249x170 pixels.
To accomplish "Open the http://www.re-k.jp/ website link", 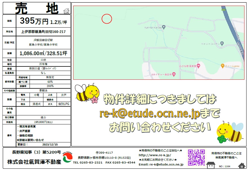I will tap(155, 155).
